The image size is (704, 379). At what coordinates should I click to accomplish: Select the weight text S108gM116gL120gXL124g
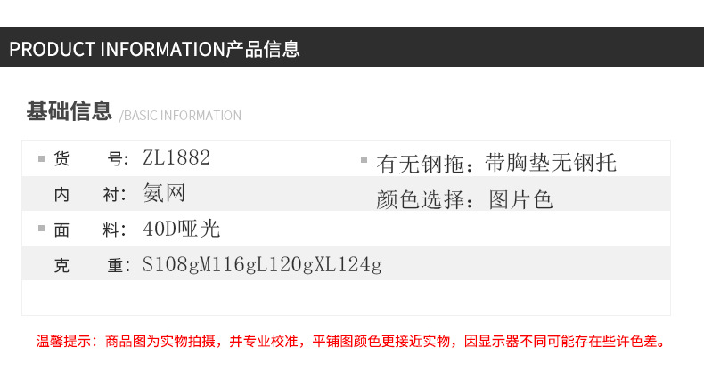(262, 265)
